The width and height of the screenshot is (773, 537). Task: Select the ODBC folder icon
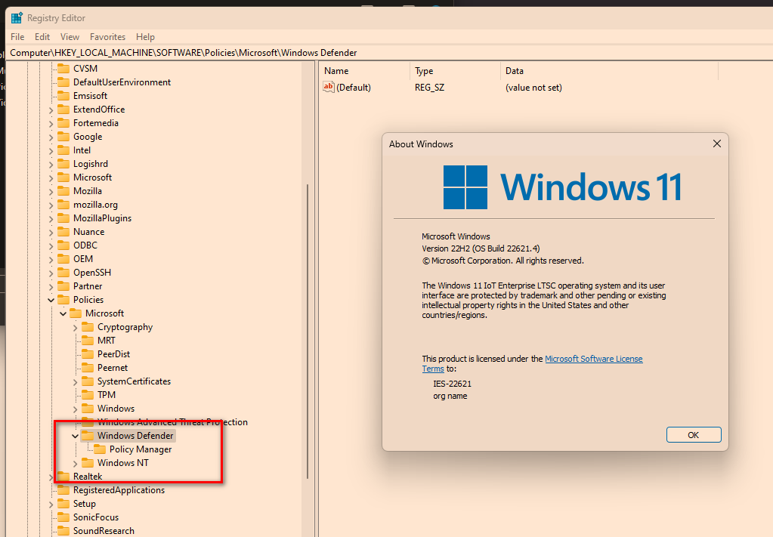[x=63, y=245]
